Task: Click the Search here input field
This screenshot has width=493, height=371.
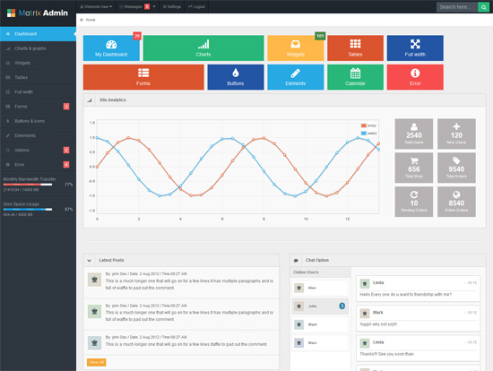Action: click(457, 7)
